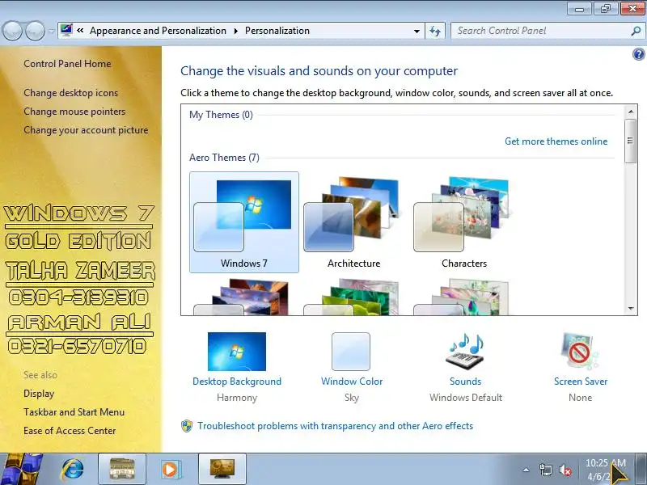Select the Windows 7 theme
Image resolution: width=647 pixels, height=485 pixels.
coord(244,222)
